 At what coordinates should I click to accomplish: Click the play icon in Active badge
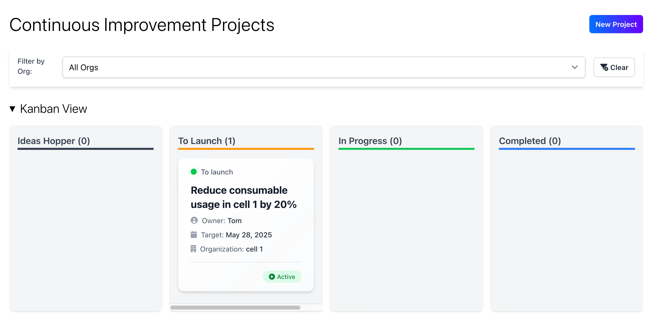(x=272, y=277)
